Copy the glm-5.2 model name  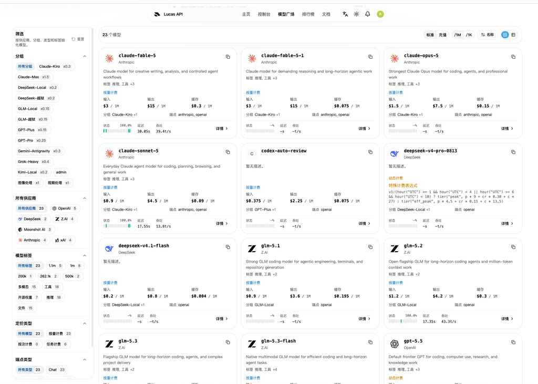513,247
